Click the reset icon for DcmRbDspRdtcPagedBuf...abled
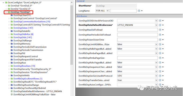This screenshot has width=183, height=96. (160, 62)
